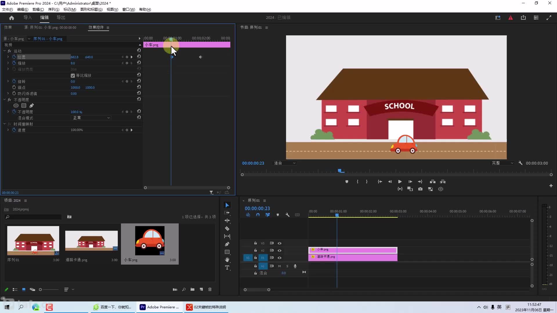The height and width of the screenshot is (313, 557).
Task: Select the Slip tool
Action: point(227,236)
